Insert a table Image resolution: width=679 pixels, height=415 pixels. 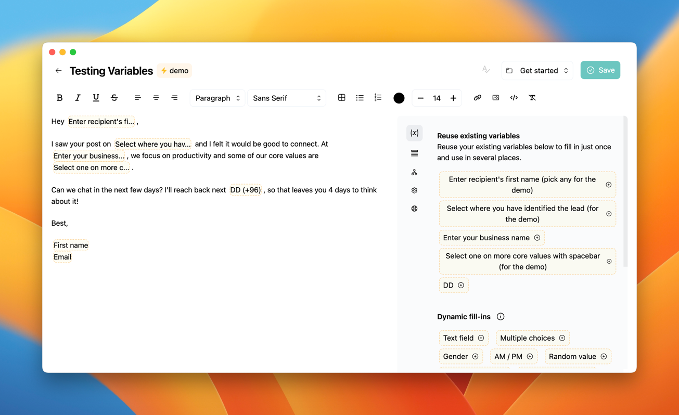(342, 98)
